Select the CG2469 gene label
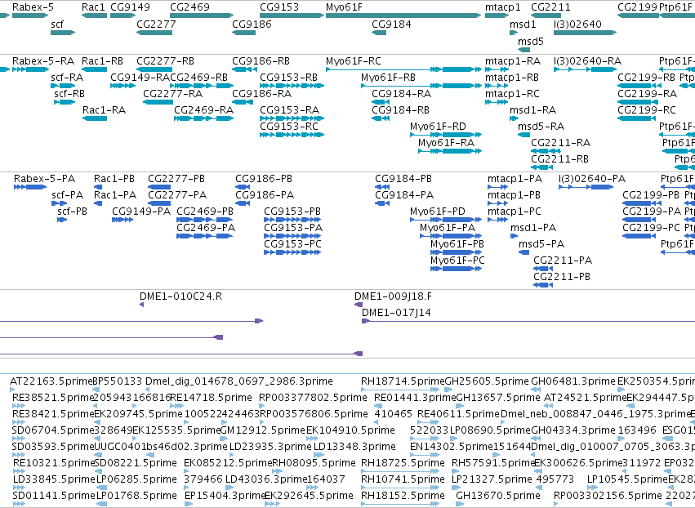The height and width of the screenshot is (508, 695). [189, 7]
